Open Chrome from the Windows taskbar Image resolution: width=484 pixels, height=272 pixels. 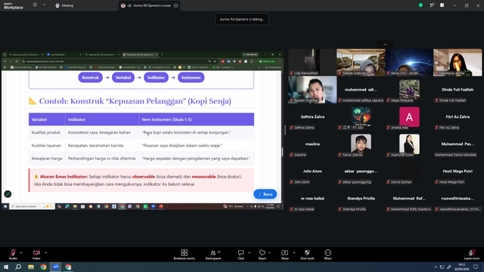[43, 267]
